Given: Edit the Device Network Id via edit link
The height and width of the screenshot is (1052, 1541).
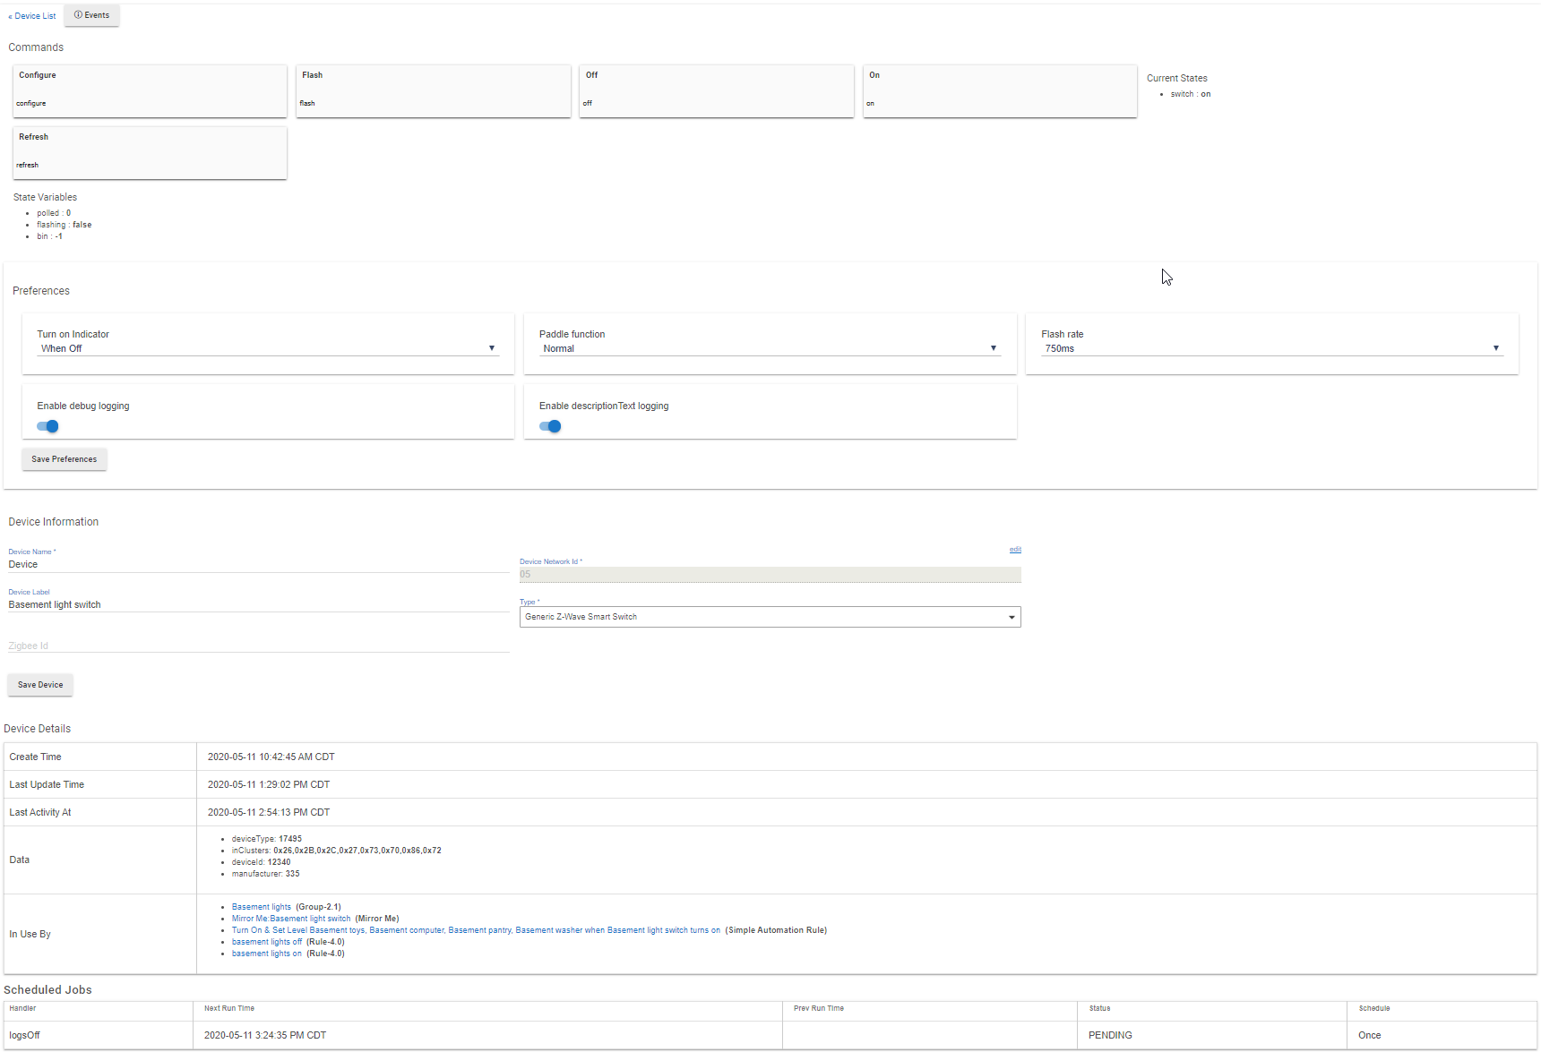Looking at the screenshot, I should pyautogui.click(x=1015, y=550).
